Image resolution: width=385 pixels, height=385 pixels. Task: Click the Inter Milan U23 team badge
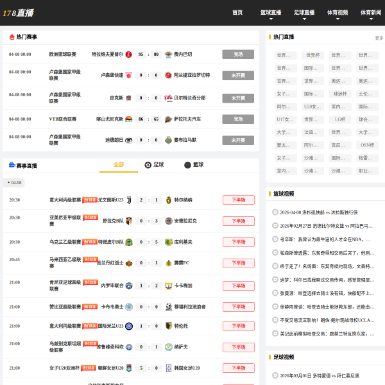coord(128,326)
